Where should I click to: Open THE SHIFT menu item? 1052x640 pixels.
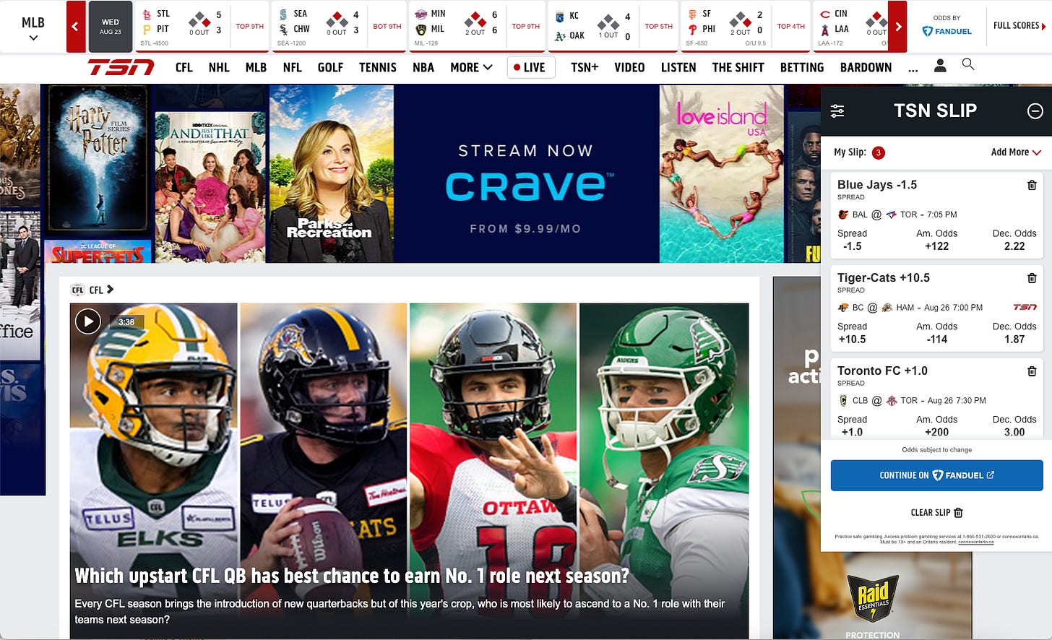[738, 67]
